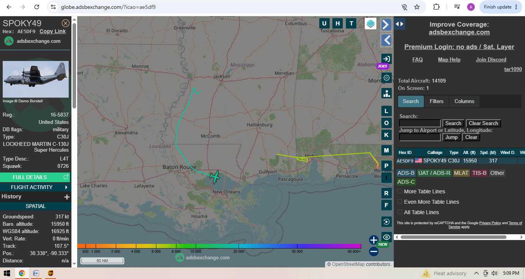
Task: Open the replay playback icon
Action: tap(386, 222)
